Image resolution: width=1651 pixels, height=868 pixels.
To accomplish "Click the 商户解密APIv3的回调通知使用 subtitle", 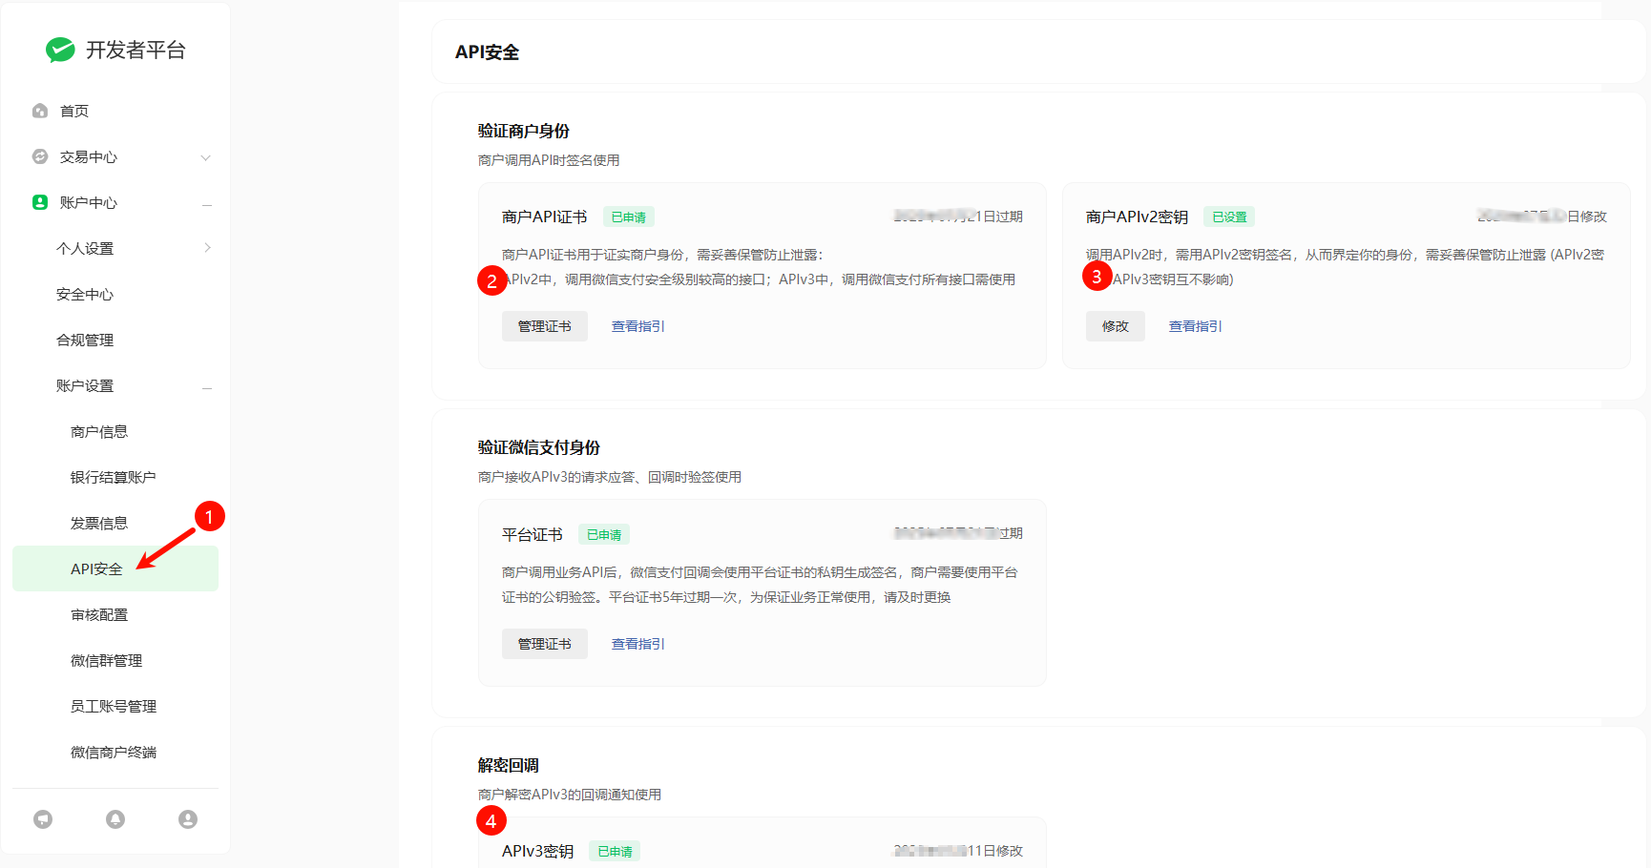I will coord(570,795).
